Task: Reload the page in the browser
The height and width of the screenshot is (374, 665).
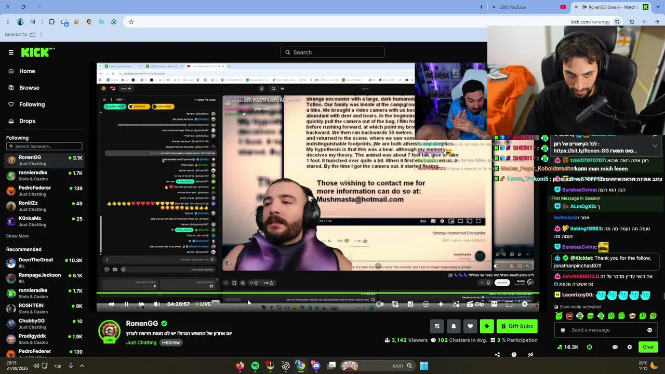Action: click(632, 22)
